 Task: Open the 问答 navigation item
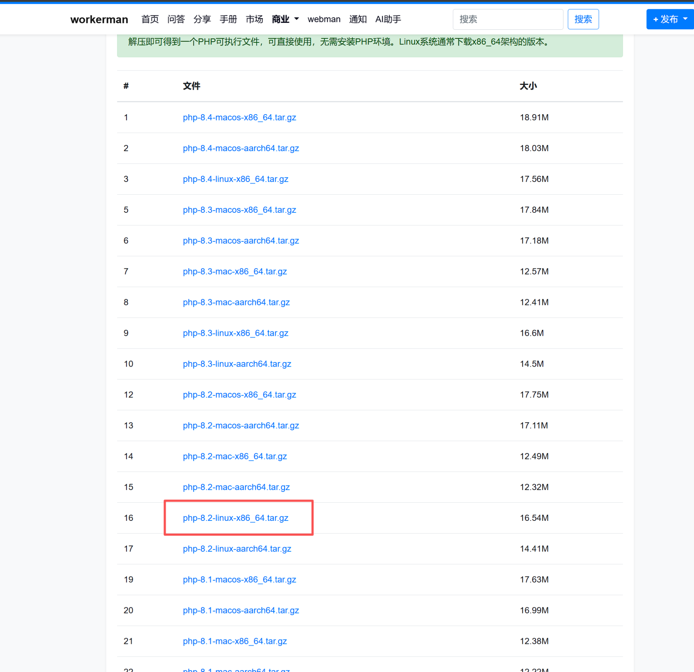(x=176, y=19)
